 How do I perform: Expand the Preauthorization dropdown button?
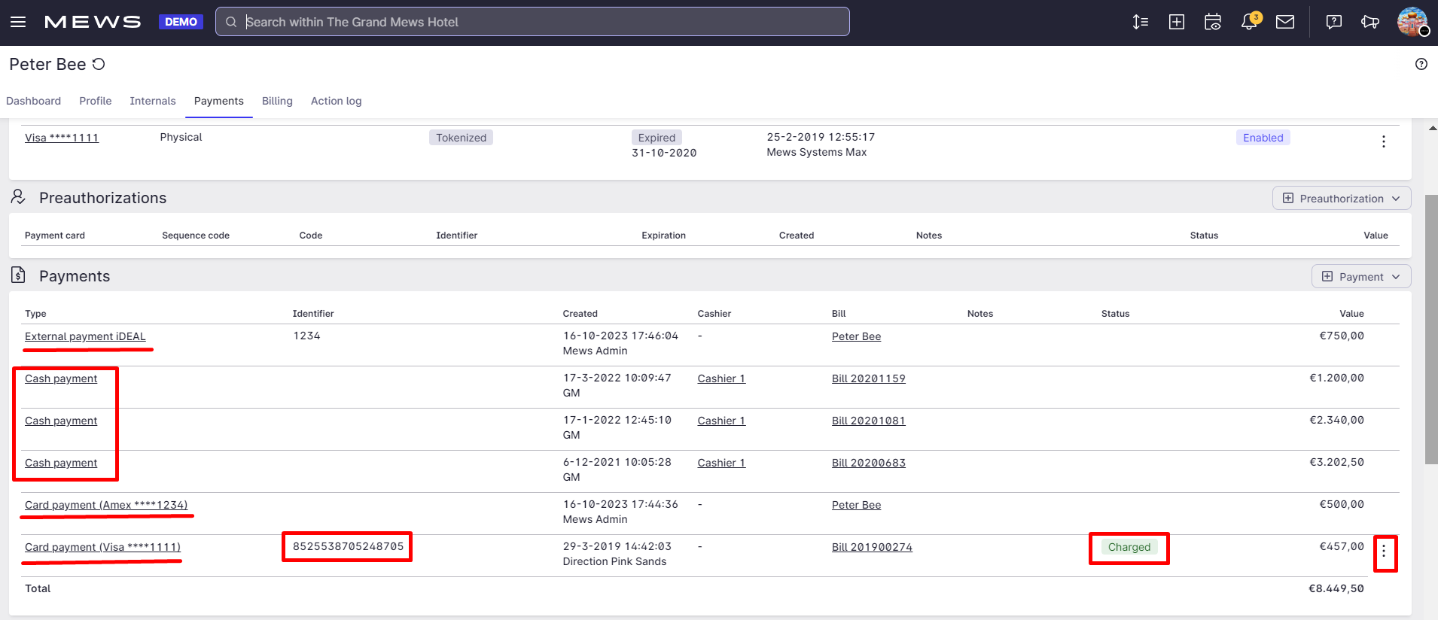click(x=1341, y=199)
